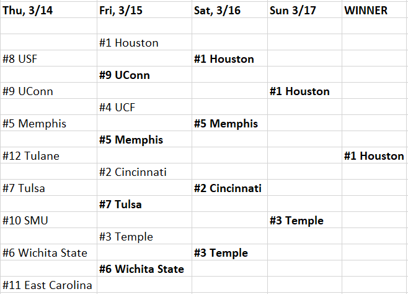408x294 pixels.
Task: Select the bold #7 Tulsa cell
Action: click(x=144, y=204)
